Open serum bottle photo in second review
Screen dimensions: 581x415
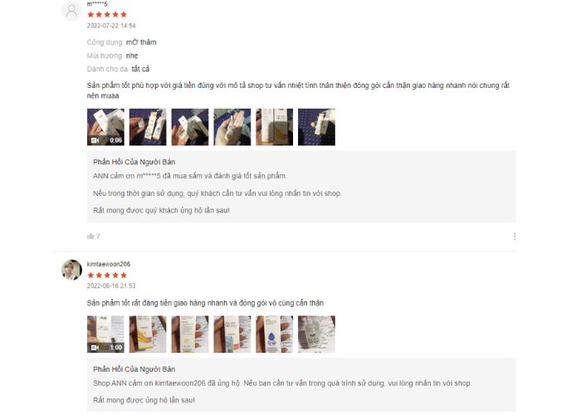tap(317, 334)
